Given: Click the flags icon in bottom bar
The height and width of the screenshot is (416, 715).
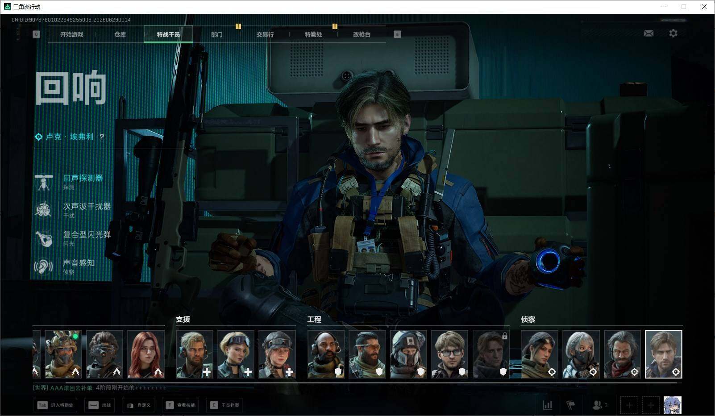Looking at the screenshot, I should pyautogui.click(x=571, y=405).
